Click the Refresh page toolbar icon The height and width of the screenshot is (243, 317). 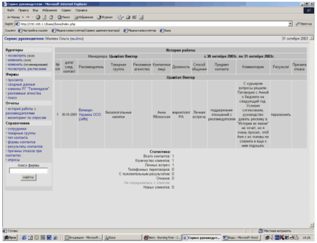[x=44, y=17]
